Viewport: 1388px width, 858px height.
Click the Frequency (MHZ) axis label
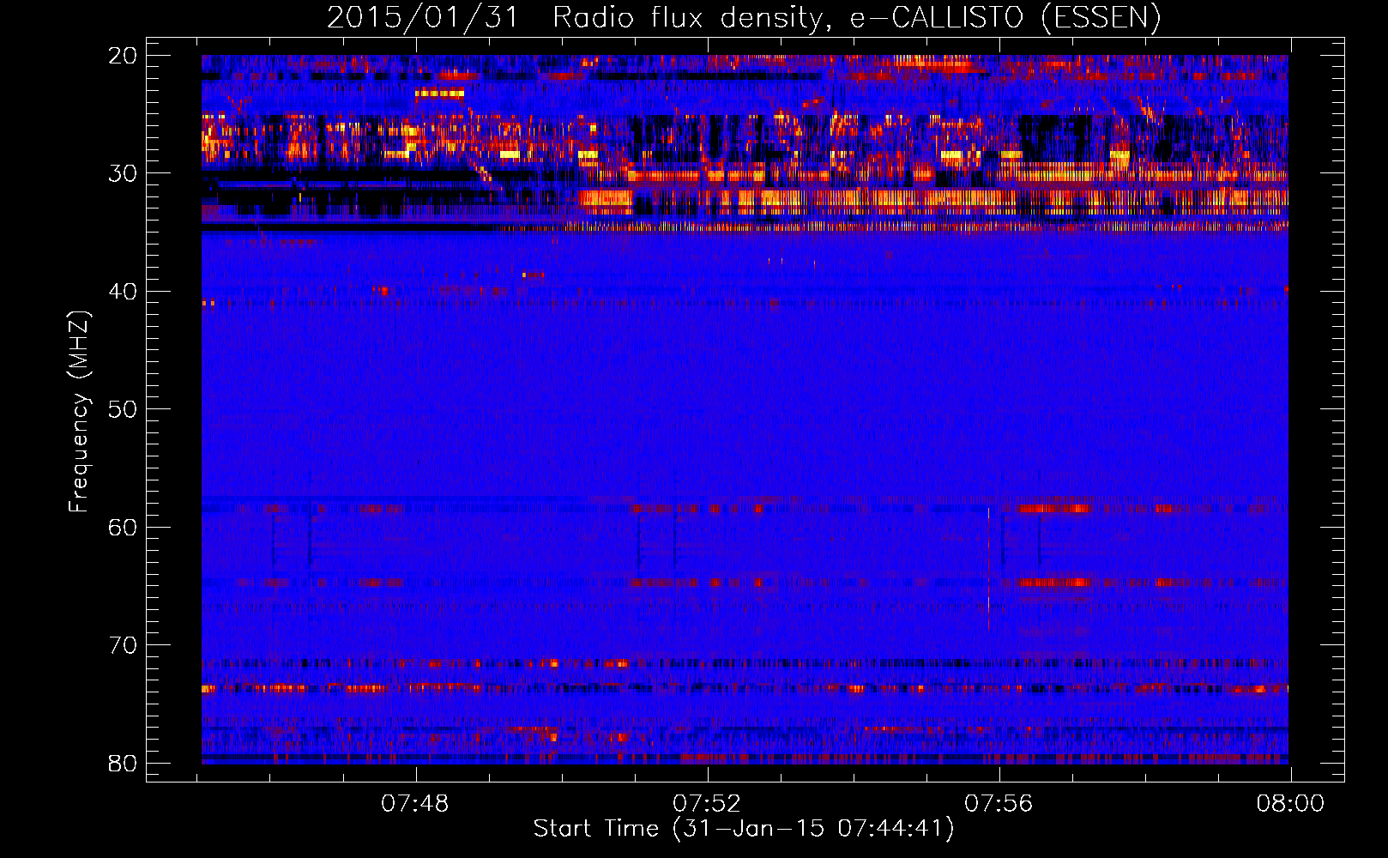(x=79, y=412)
